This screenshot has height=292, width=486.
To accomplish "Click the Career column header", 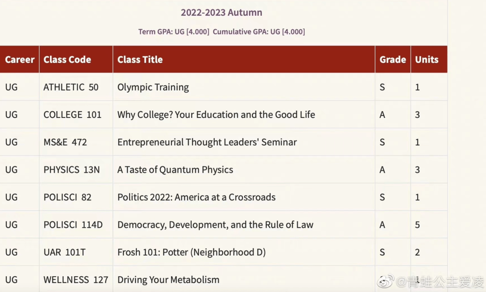I will click(x=20, y=59).
